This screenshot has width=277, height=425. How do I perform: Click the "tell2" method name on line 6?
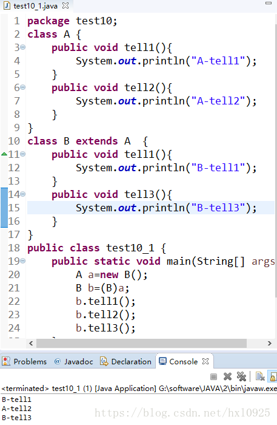[x=139, y=87]
